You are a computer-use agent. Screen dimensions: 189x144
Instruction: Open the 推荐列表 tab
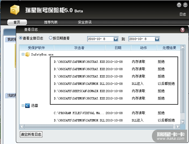click(x=51, y=22)
